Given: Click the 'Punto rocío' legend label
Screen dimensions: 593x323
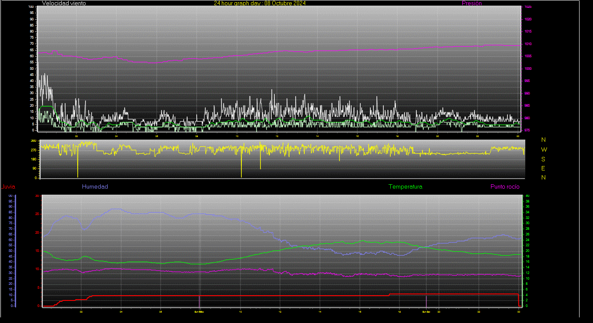Looking at the screenshot, I should 505,186.
